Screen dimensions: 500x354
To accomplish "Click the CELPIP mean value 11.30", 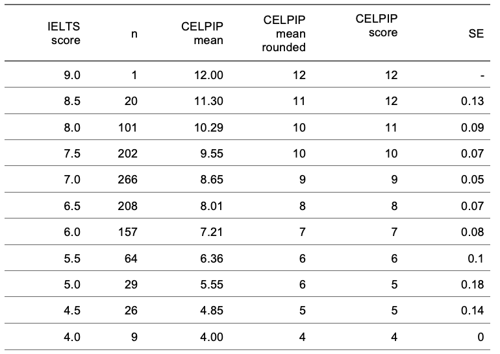I will click(x=208, y=101).
